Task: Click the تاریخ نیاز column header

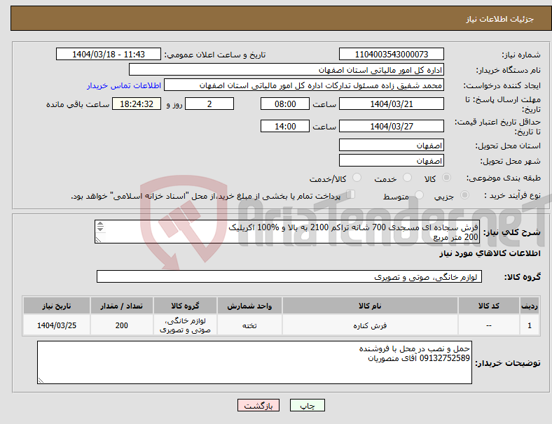Action: [57, 306]
